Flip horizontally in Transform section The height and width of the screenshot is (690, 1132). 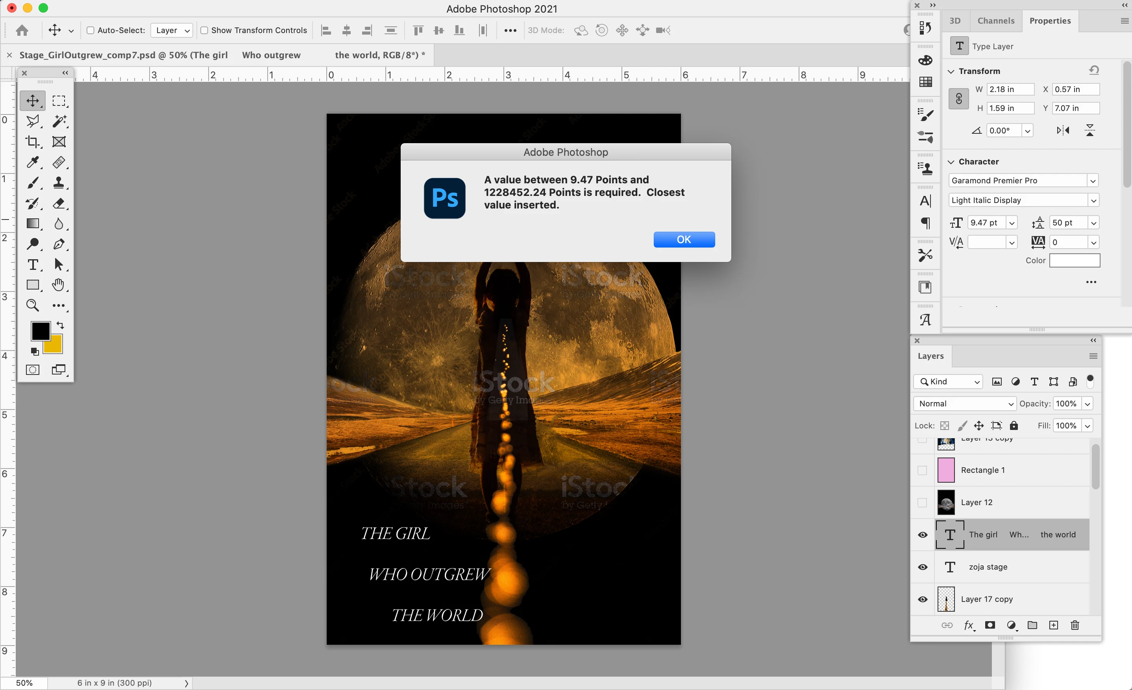(1063, 130)
